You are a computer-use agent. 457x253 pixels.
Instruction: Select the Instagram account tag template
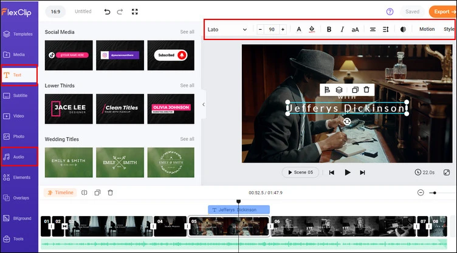coord(120,55)
